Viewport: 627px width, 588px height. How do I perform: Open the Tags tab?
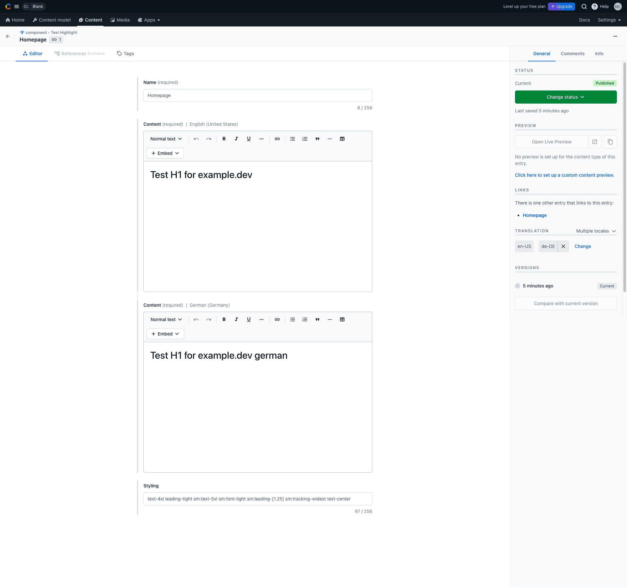pos(126,54)
